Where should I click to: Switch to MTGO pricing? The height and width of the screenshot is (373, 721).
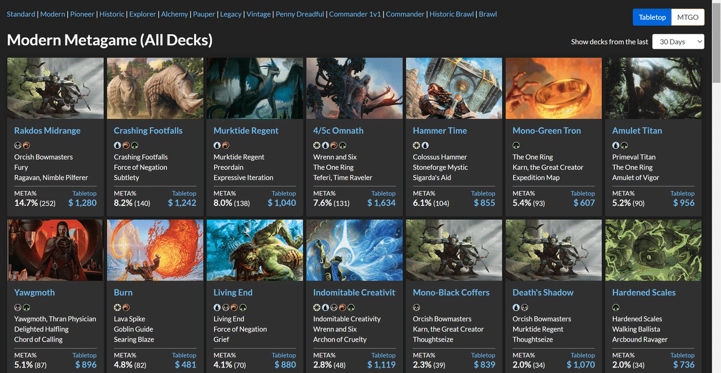pyautogui.click(x=688, y=17)
